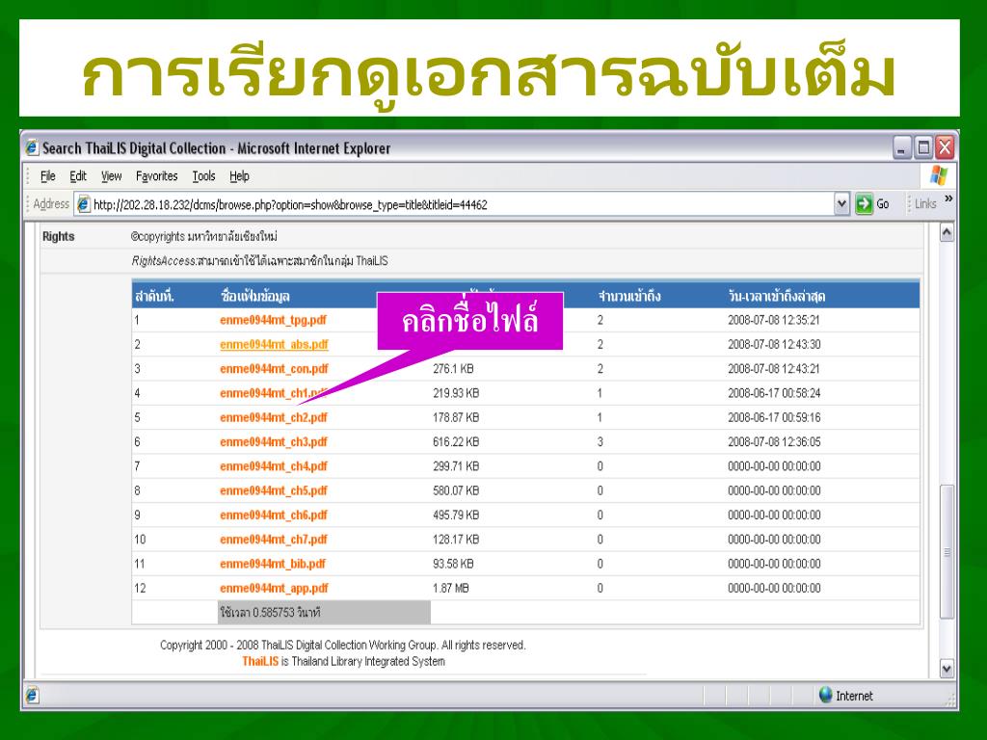Click the RightsAccess description line
Viewport: 987px width, 740px height.
pos(260,261)
